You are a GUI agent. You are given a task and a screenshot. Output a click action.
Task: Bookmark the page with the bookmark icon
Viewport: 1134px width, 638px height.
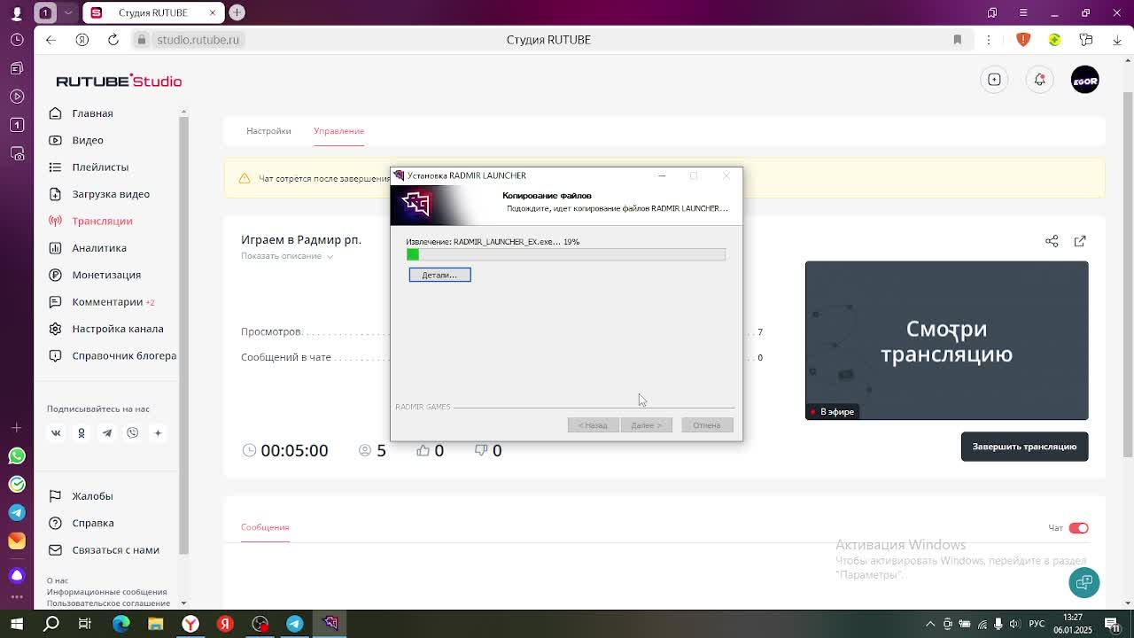(958, 40)
